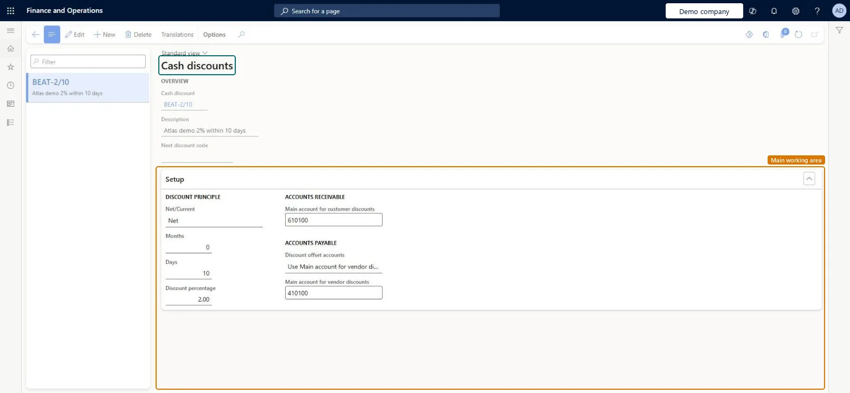Open Copilot icon in top bar
The image size is (850, 393).
pyautogui.click(x=752, y=11)
